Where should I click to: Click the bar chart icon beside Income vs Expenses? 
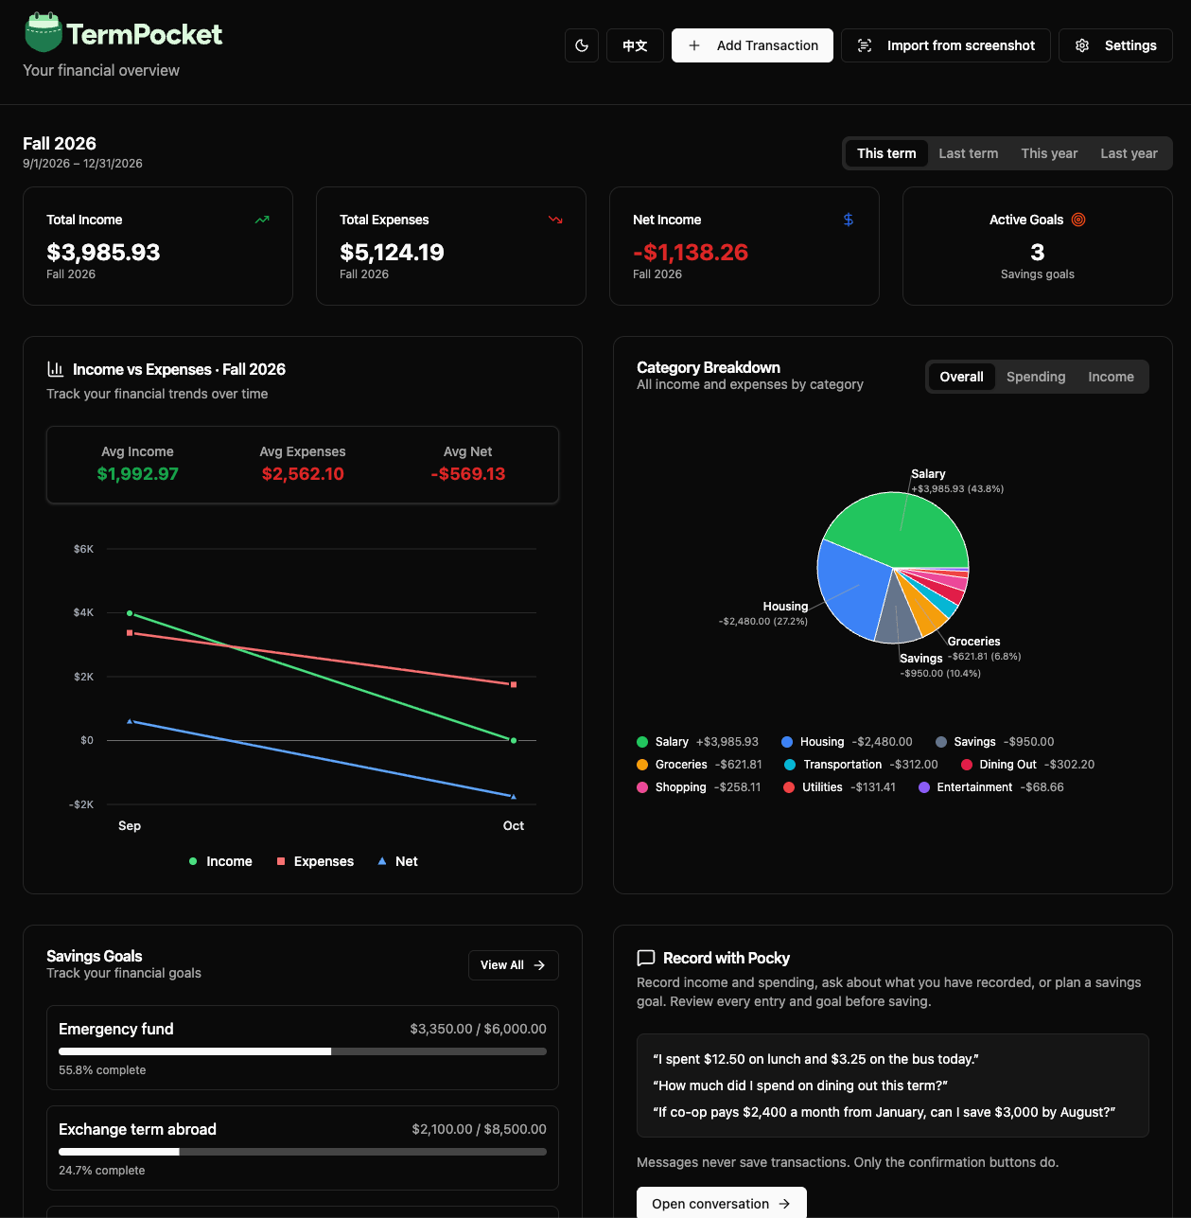click(x=56, y=369)
